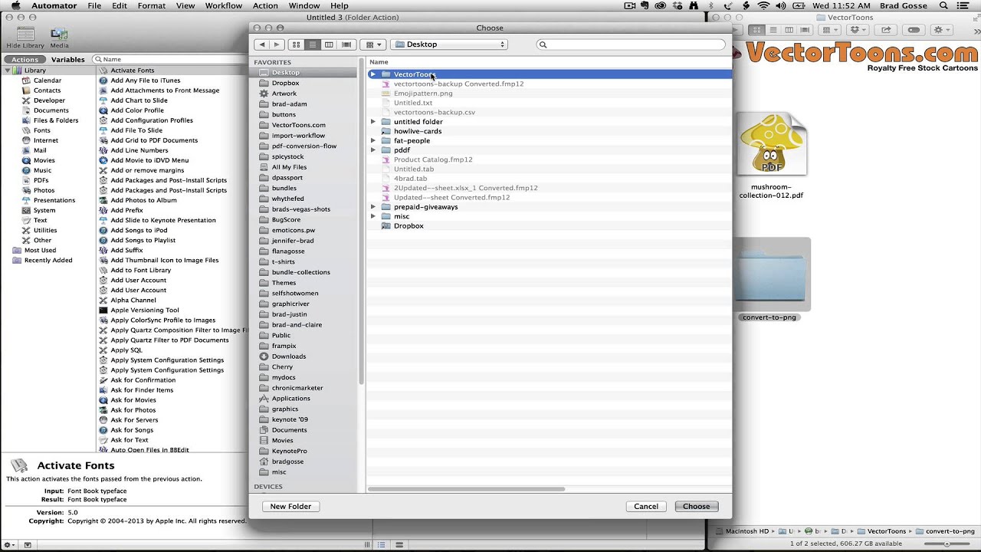This screenshot has width=981, height=552.
Task: Select Apply SQL action
Action: 126,350
